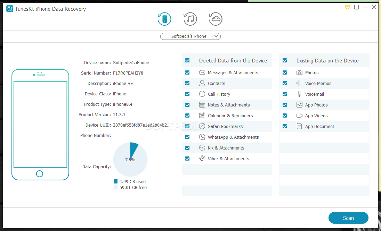Screen dimensions: 381x231
Task: Click the Safari Bookmarks compass icon
Action: pos(202,126)
